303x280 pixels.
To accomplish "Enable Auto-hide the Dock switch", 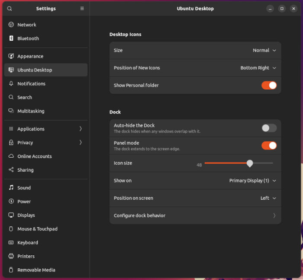I will [x=269, y=128].
